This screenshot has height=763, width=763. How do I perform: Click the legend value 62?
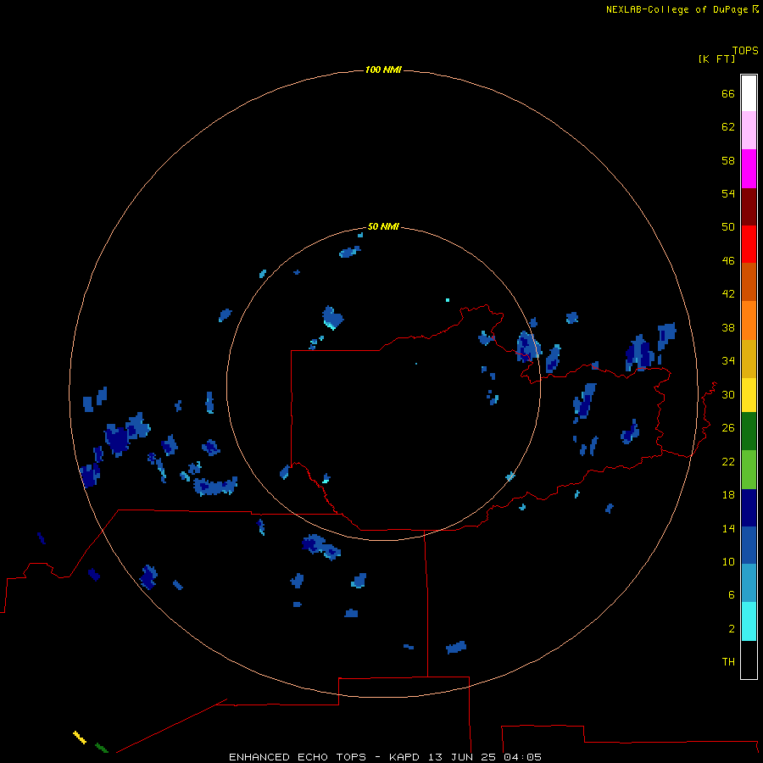tap(728, 126)
